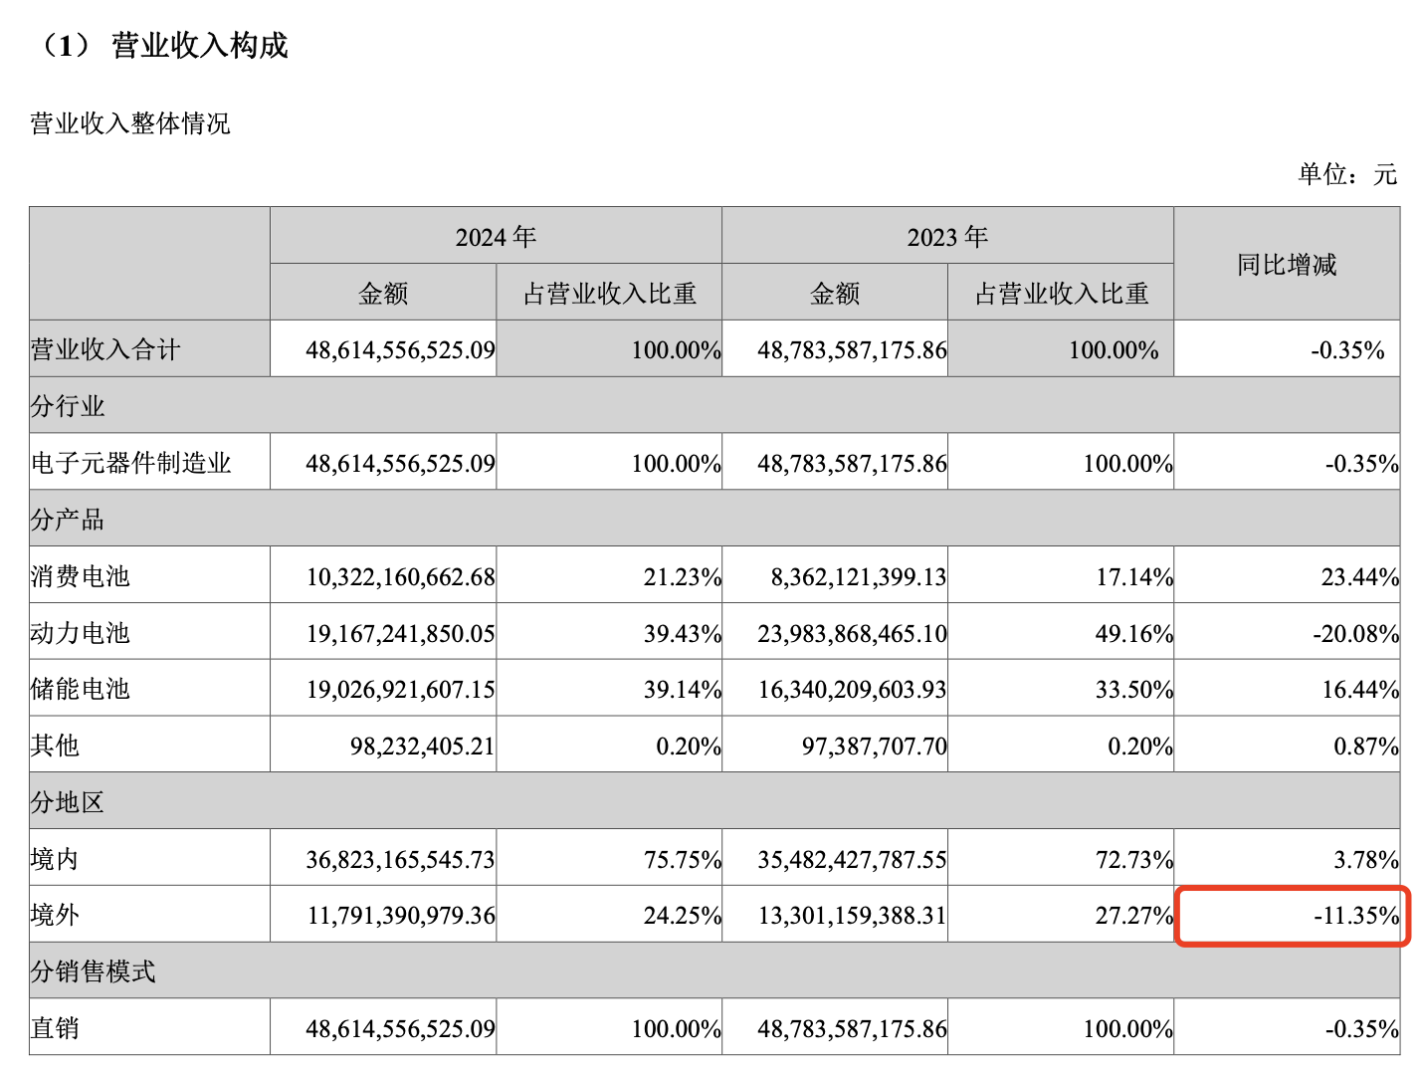The width and height of the screenshot is (1421, 1073).
Task: Click the highlighted -11.35% cell
Action: 1292,915
